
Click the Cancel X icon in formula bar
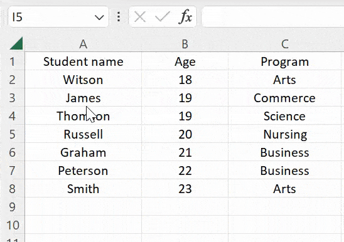click(x=140, y=17)
